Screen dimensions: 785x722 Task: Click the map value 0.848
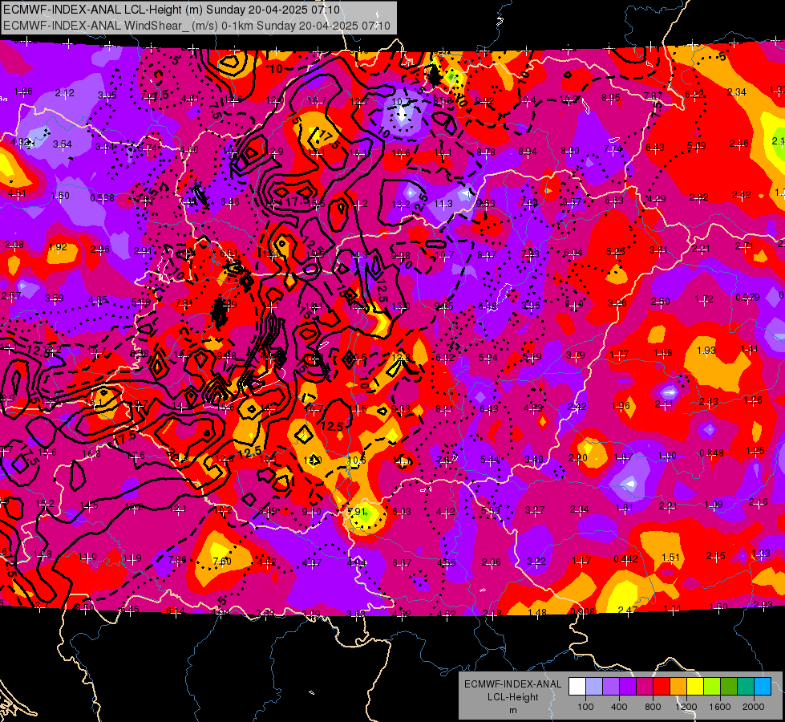pyautogui.click(x=711, y=453)
